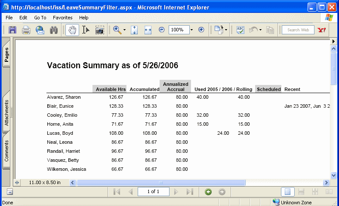Open the zoom percentage dropdown arrow
Image resolution: width=339 pixels, height=206 pixels.
click(x=191, y=30)
